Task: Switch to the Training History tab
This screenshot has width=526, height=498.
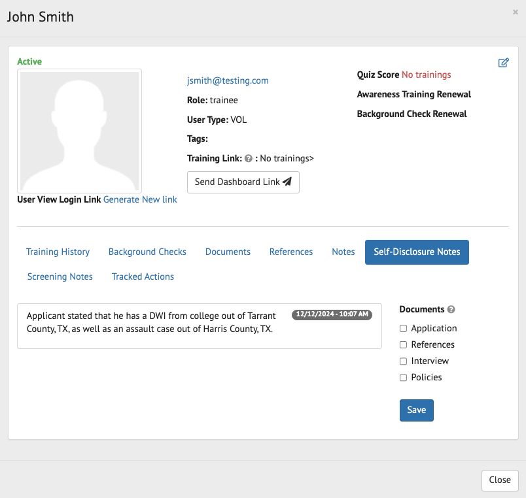Action: pyautogui.click(x=58, y=252)
